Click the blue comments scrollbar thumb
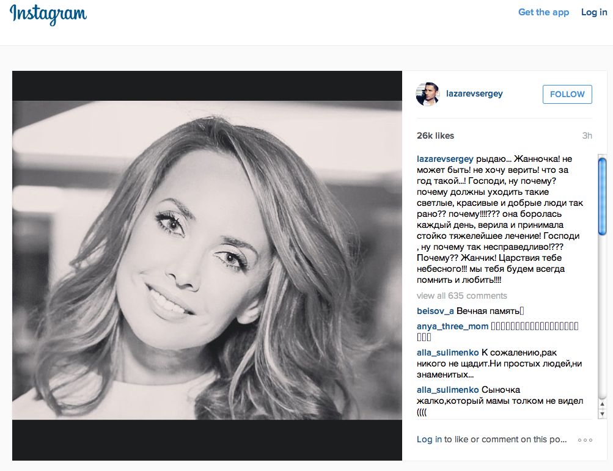Screen dimensions: 613x471 (602, 196)
